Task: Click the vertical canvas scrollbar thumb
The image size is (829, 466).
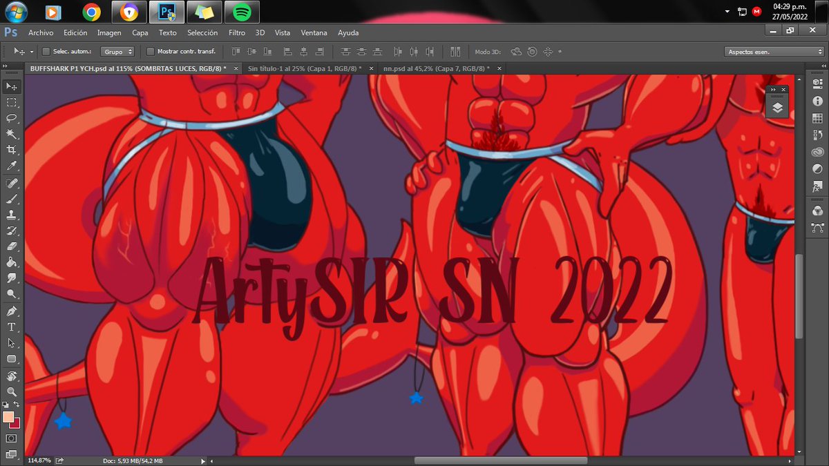Action: click(799, 296)
